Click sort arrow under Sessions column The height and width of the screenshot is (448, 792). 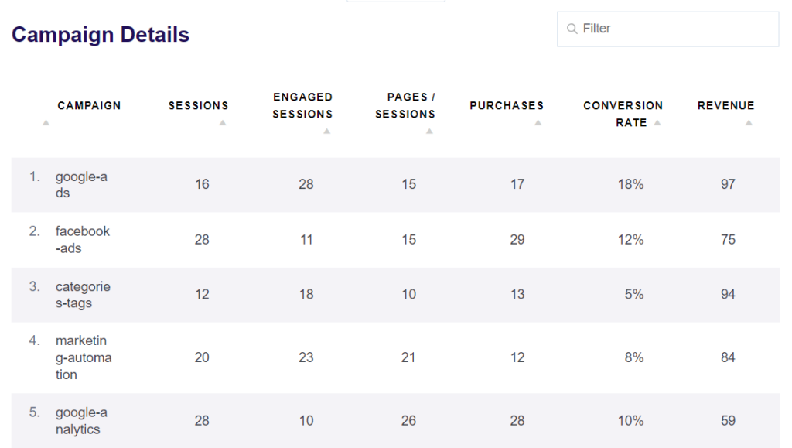[x=223, y=123]
